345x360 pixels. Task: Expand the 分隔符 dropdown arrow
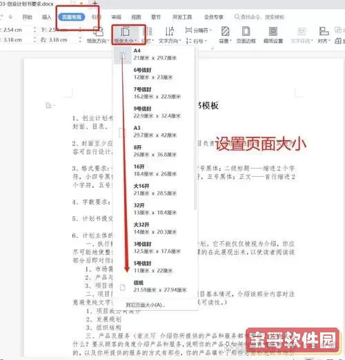(210, 30)
